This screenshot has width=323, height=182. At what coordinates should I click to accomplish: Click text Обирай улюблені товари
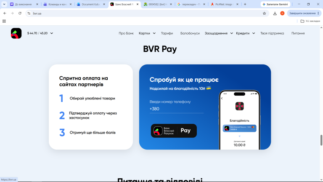(92, 99)
